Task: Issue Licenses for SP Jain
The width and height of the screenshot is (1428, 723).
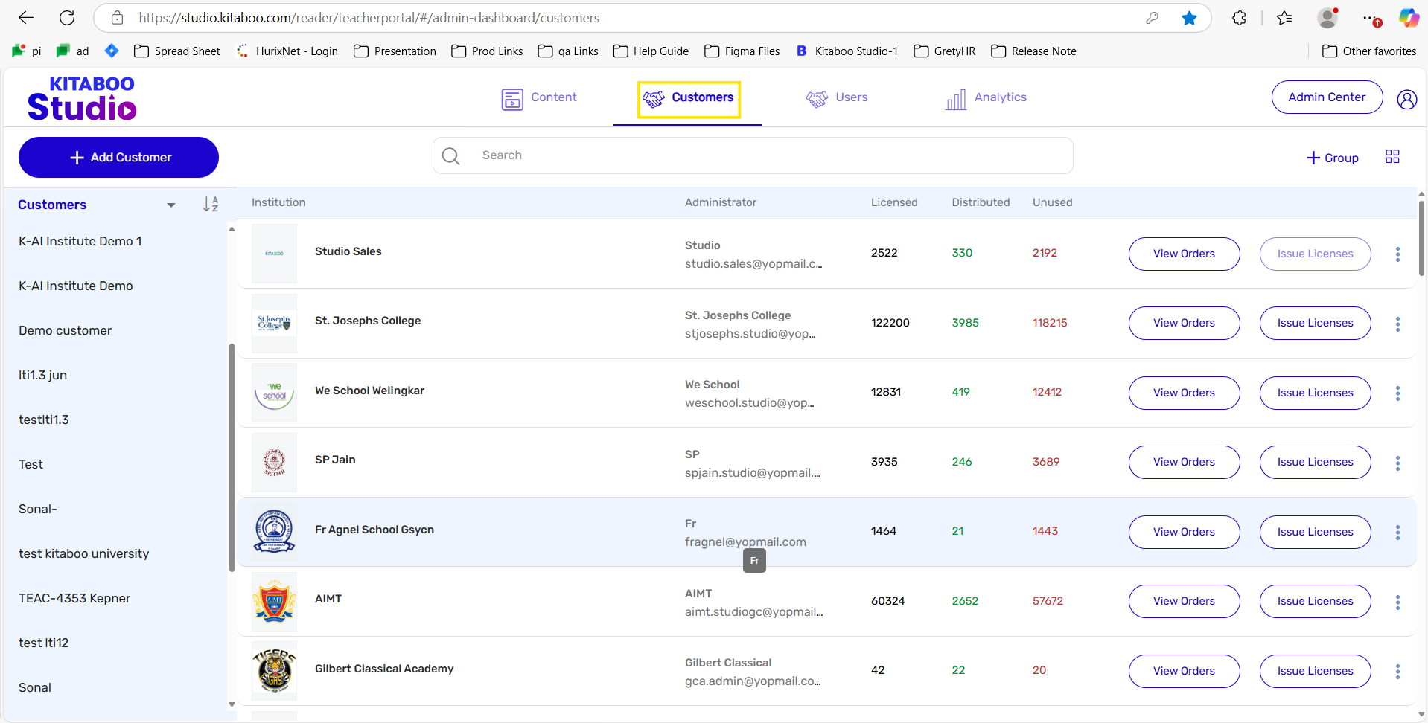Action: tap(1315, 462)
